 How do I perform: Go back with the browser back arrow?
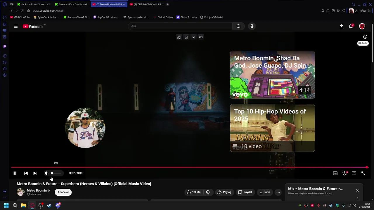click(x=12, y=11)
